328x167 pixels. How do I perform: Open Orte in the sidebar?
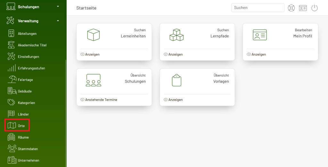click(x=17, y=126)
